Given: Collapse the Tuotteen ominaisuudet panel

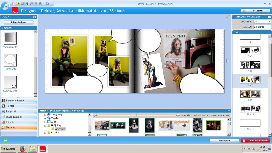Looking at the screenshot, I should click(x=269, y=17).
